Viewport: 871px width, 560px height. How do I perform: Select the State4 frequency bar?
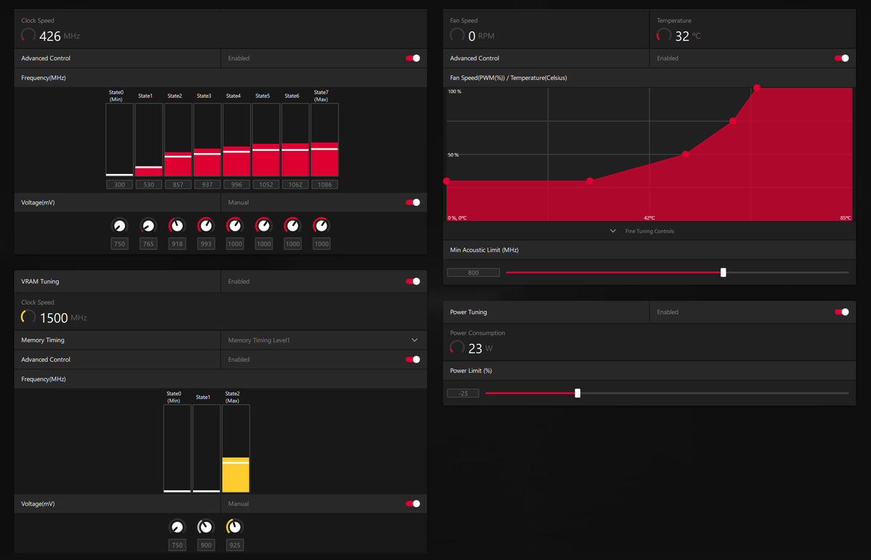[237, 139]
